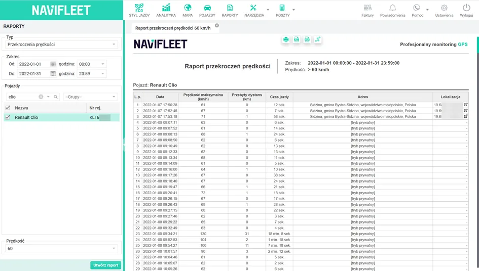Open the start hour 00:00 dropdown

pyautogui.click(x=91, y=64)
